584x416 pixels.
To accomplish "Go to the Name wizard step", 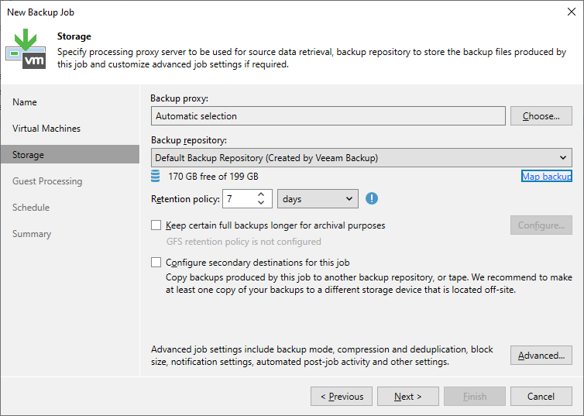I will point(25,102).
